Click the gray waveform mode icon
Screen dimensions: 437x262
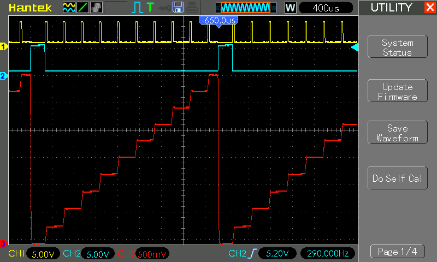(x=95, y=7)
